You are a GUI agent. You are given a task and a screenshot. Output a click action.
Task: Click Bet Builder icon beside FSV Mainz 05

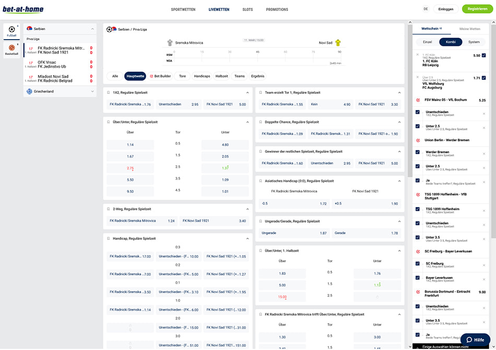tap(418, 100)
